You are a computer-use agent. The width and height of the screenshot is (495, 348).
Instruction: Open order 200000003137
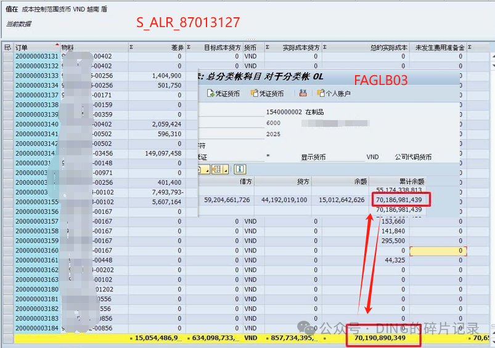pyautogui.click(x=37, y=95)
